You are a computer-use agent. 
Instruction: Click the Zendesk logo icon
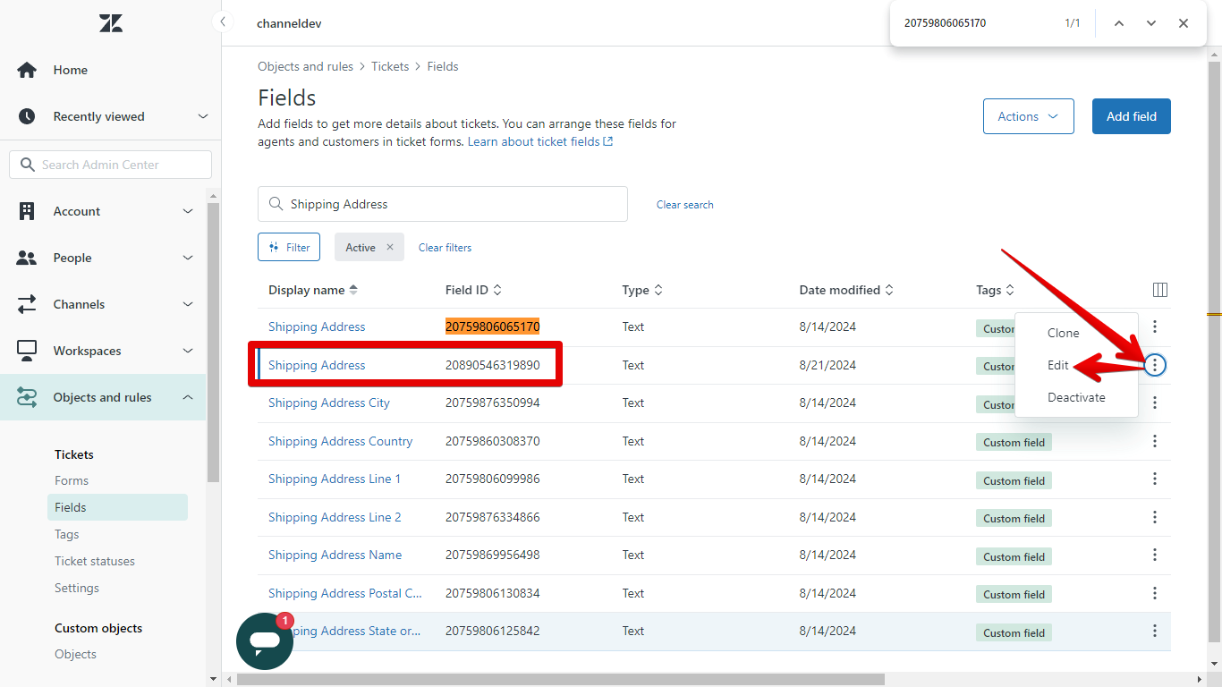(x=111, y=23)
